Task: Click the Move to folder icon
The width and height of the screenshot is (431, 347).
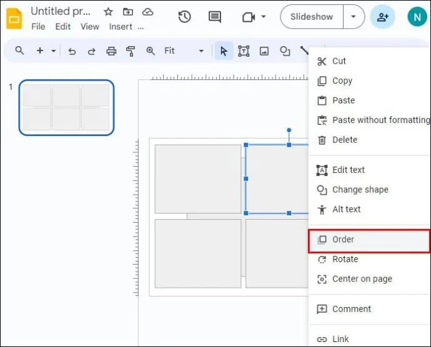Action: point(128,12)
